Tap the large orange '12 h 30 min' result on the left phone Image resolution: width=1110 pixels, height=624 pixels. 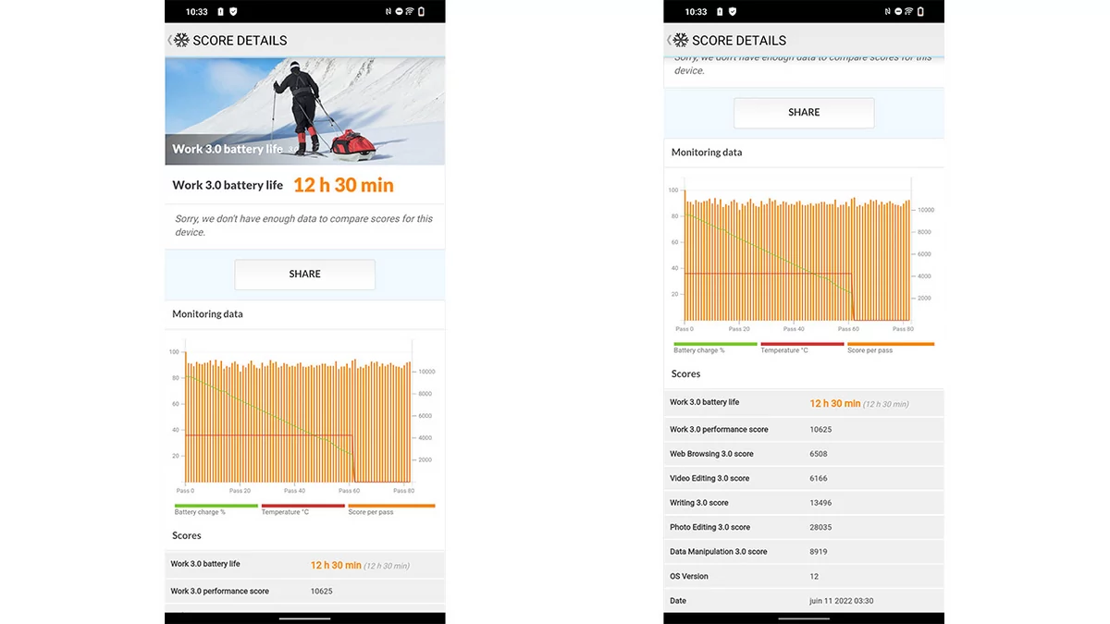click(x=343, y=185)
